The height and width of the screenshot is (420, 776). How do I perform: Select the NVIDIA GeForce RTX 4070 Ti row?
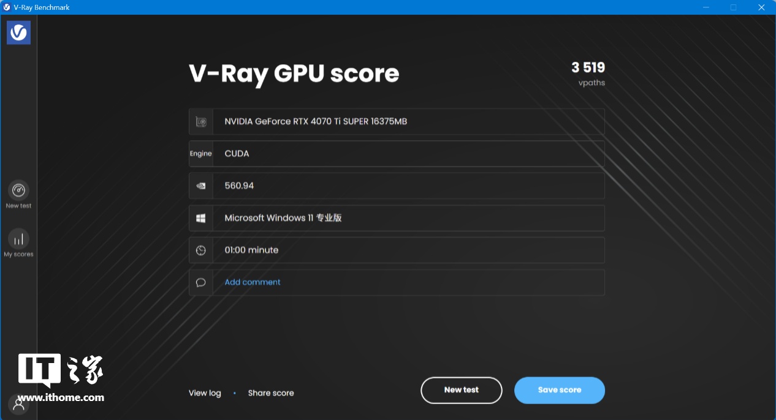pyautogui.click(x=408, y=122)
